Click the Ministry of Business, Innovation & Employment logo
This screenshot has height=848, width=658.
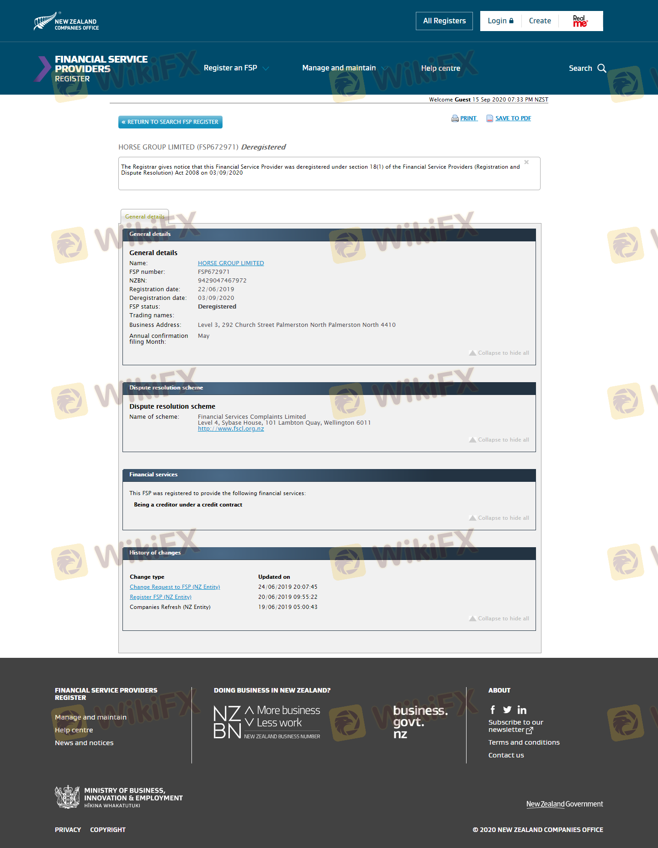click(119, 797)
